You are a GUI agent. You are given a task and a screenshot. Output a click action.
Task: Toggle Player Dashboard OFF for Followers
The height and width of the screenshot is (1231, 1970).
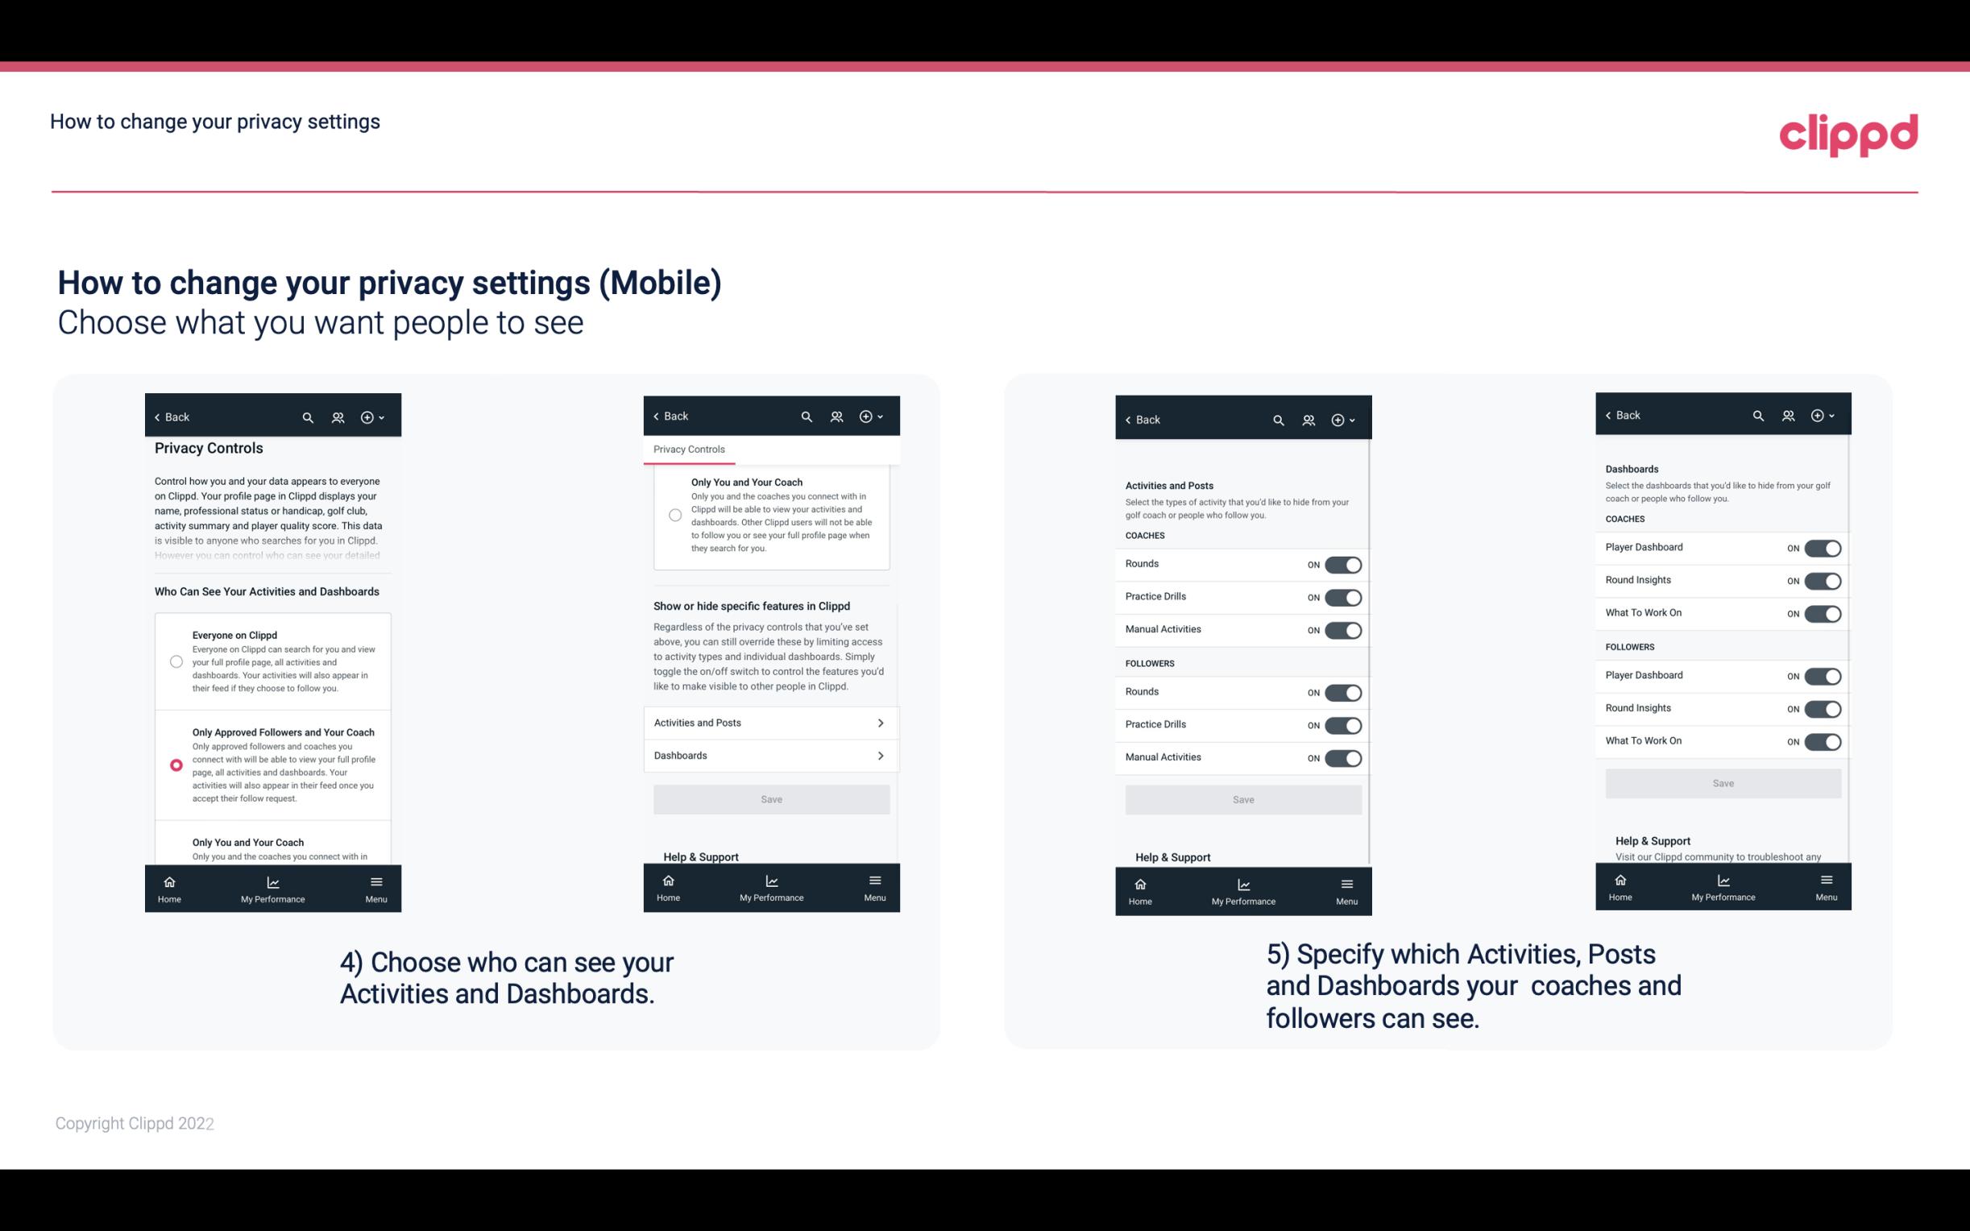tap(1819, 675)
